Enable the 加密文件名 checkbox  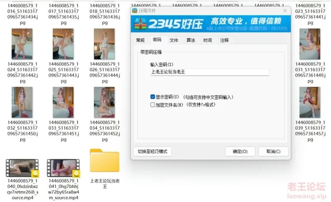pyautogui.click(x=153, y=105)
